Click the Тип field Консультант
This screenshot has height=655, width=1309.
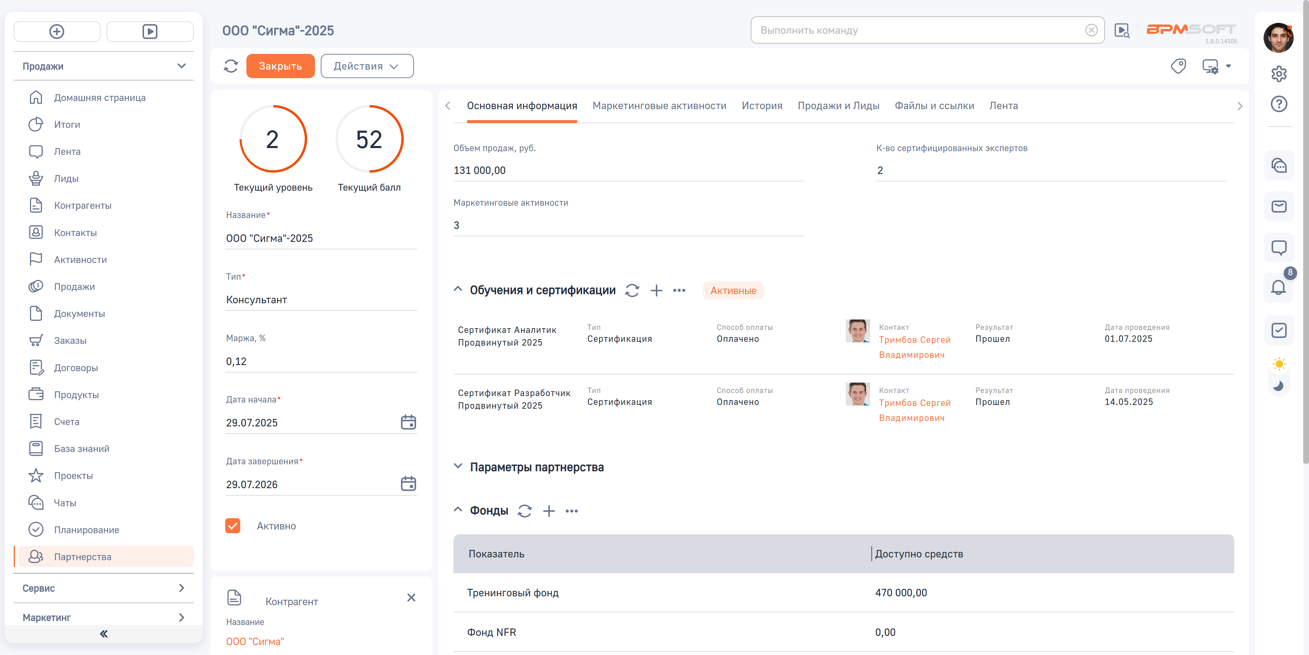321,300
